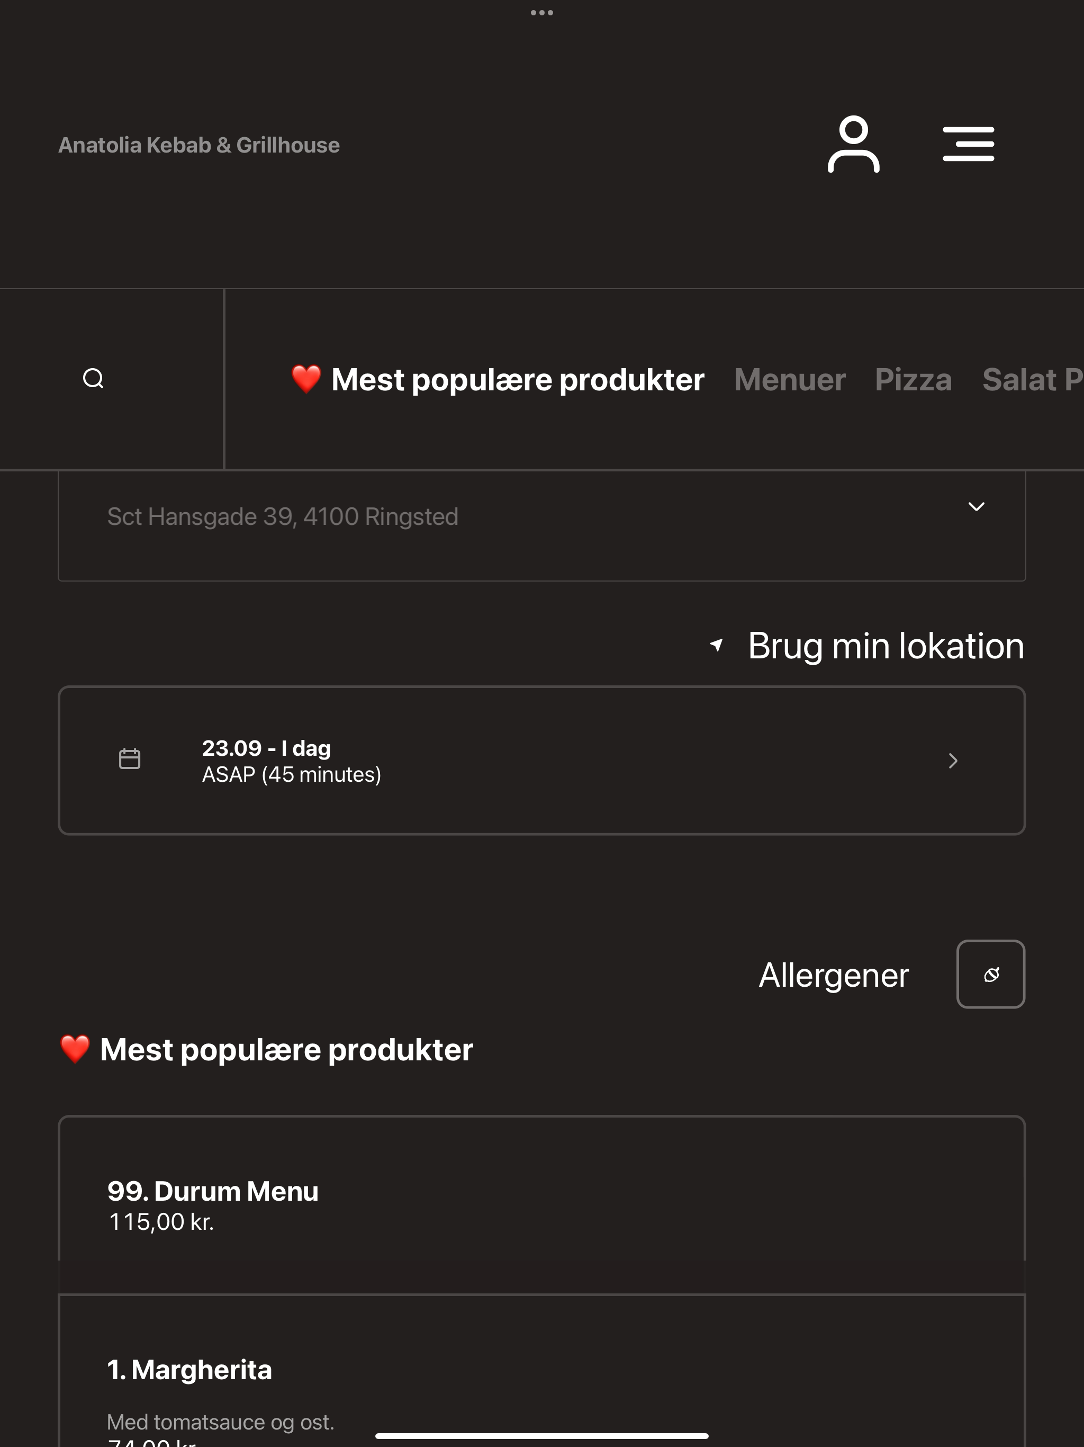Click the red heart in category tab

pos(306,379)
